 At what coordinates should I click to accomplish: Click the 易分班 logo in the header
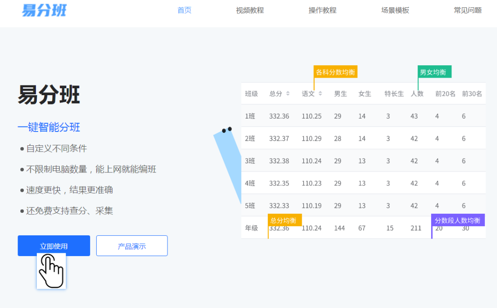[44, 10]
